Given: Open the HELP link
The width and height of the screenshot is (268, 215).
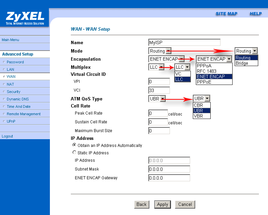Looking at the screenshot, I should click(256, 14).
